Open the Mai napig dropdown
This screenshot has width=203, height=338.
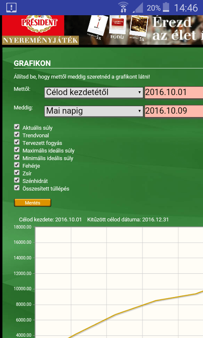tap(94, 111)
